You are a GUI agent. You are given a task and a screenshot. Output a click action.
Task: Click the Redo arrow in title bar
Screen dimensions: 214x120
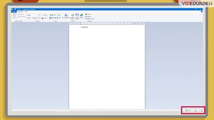coord(20,9)
